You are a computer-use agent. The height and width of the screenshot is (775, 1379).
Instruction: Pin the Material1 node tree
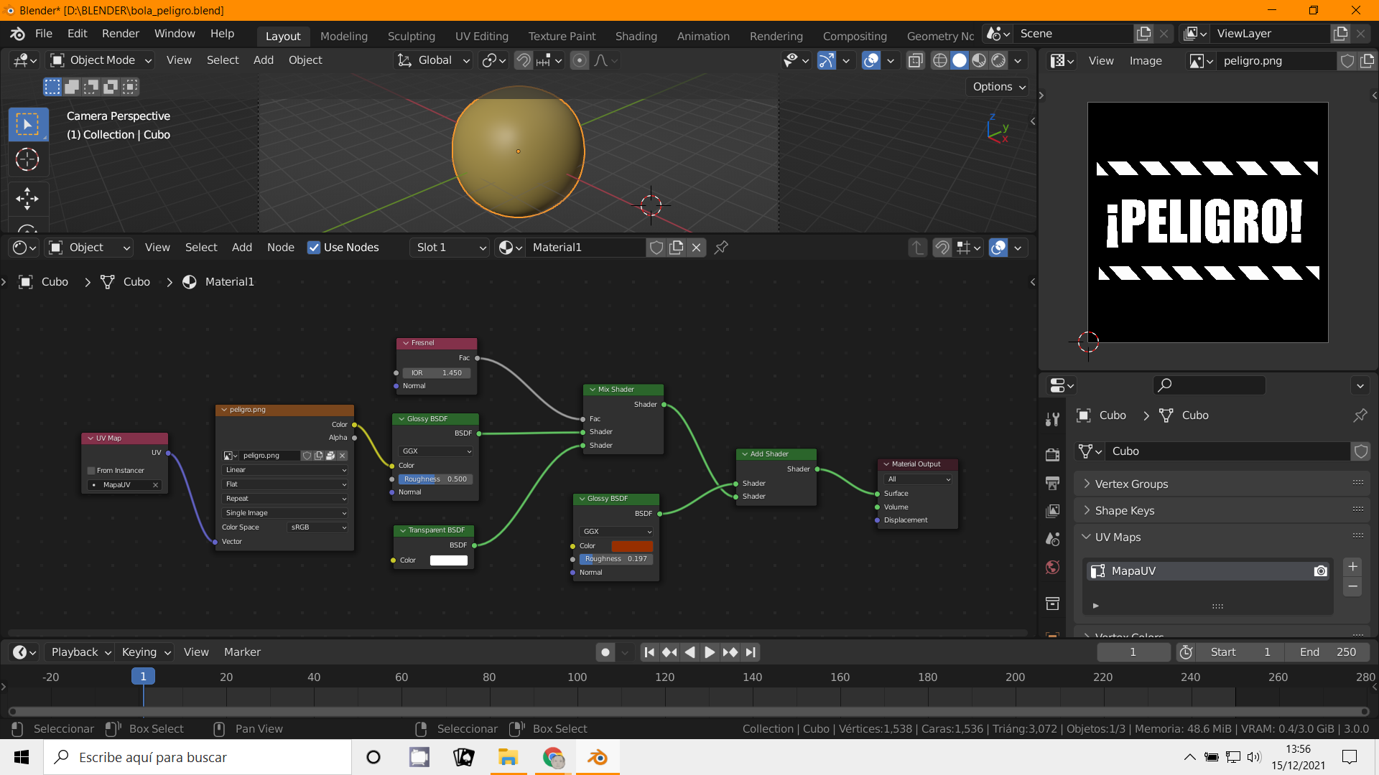721,248
